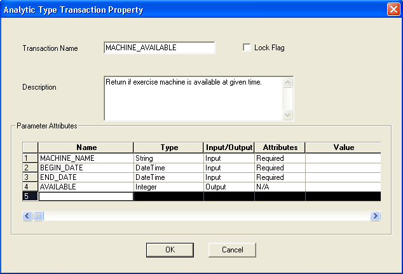403x274 pixels.
Task: Click the Input cell of END_DATE
Action: (x=229, y=177)
